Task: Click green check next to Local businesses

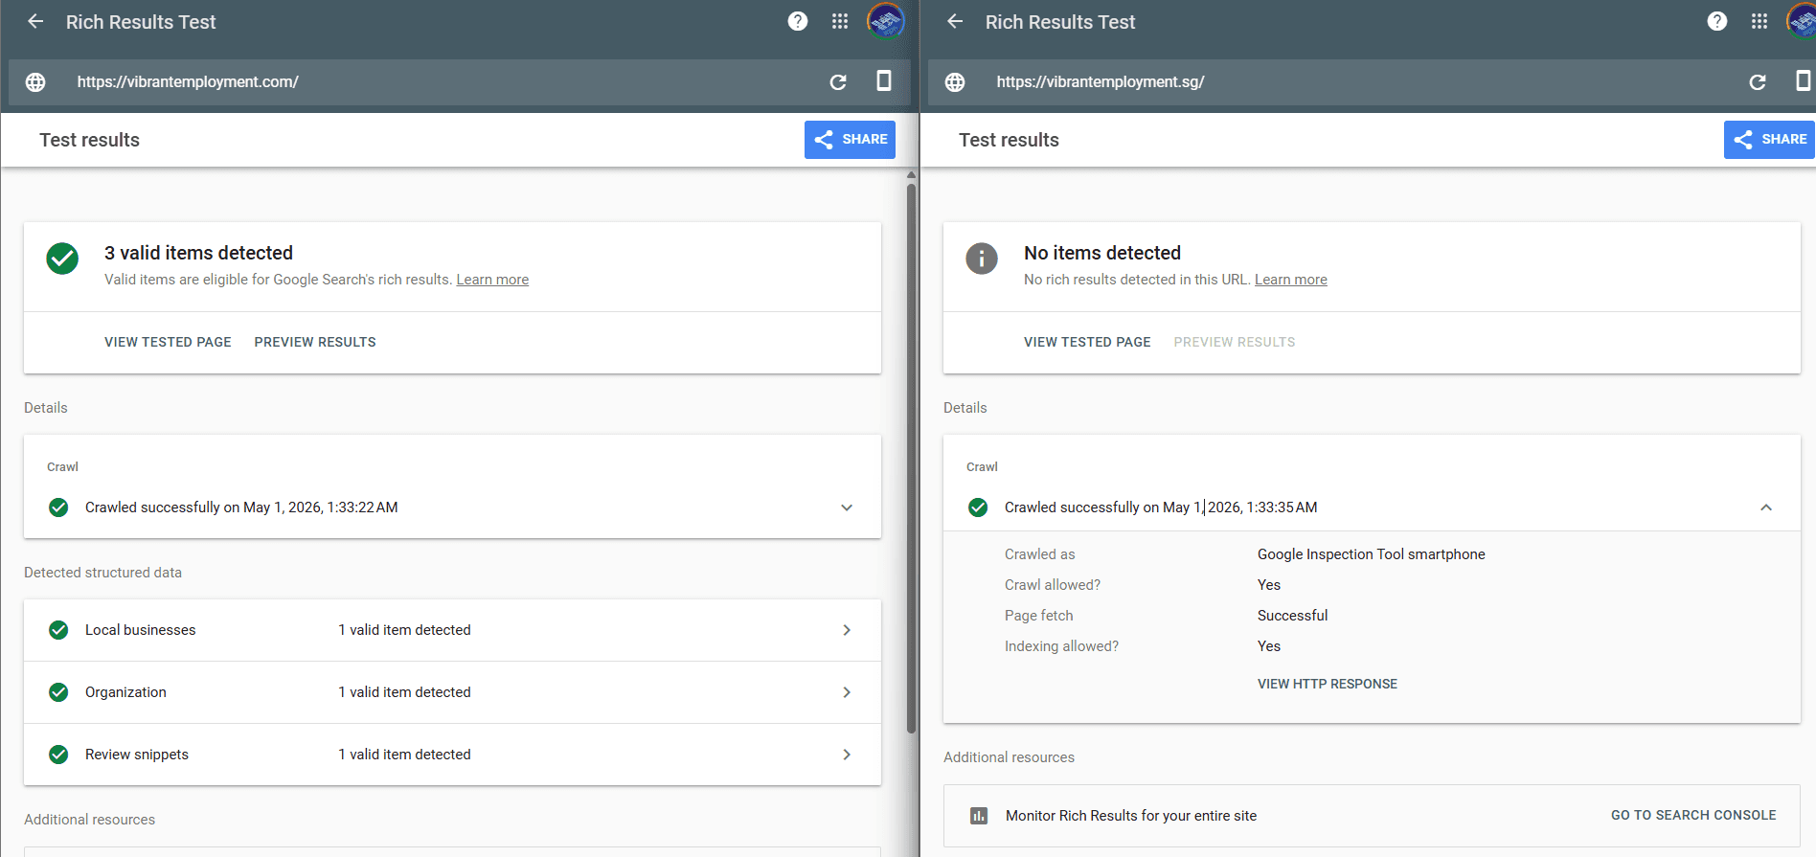Action: 58,630
